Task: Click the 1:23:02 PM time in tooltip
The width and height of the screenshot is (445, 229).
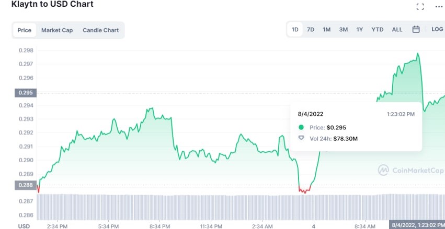Action: tap(401, 114)
